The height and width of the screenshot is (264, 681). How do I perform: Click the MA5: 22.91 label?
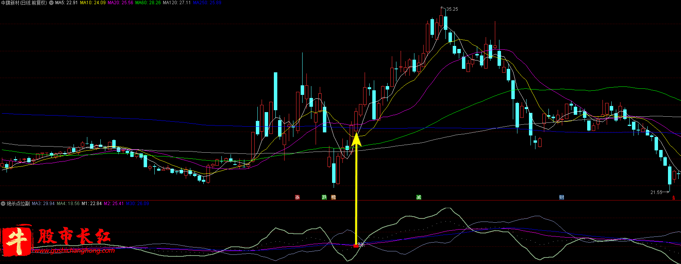pos(66,3)
